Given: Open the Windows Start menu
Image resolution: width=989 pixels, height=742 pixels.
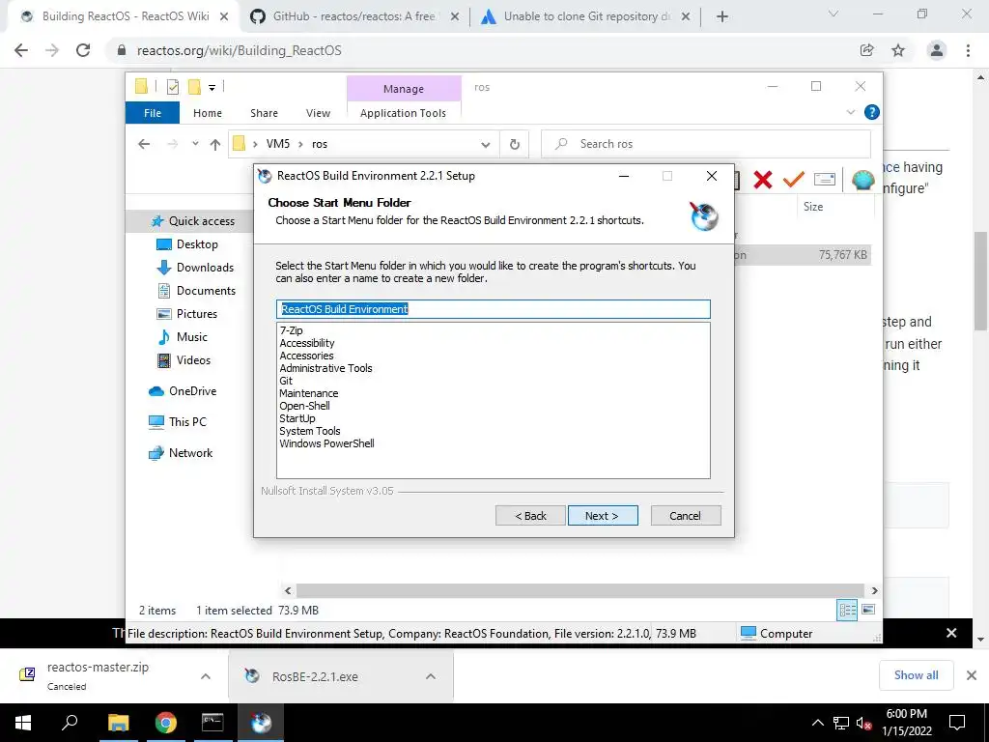Looking at the screenshot, I should pos(23,723).
